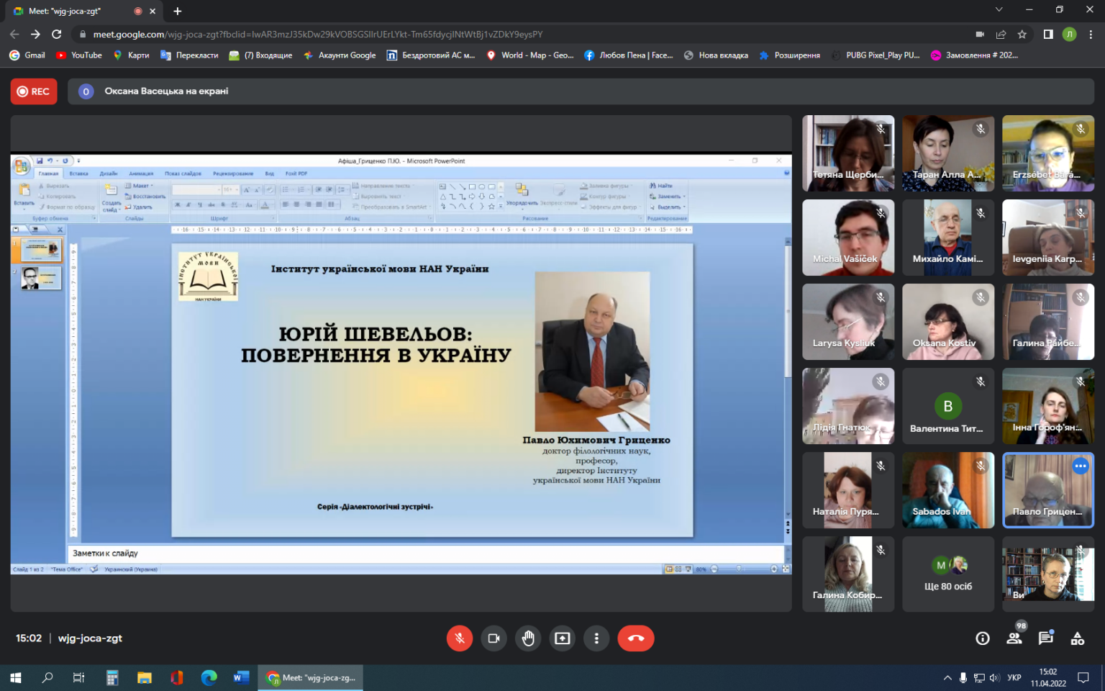Open meeting details info icon
1105x691 pixels.
[x=983, y=638]
